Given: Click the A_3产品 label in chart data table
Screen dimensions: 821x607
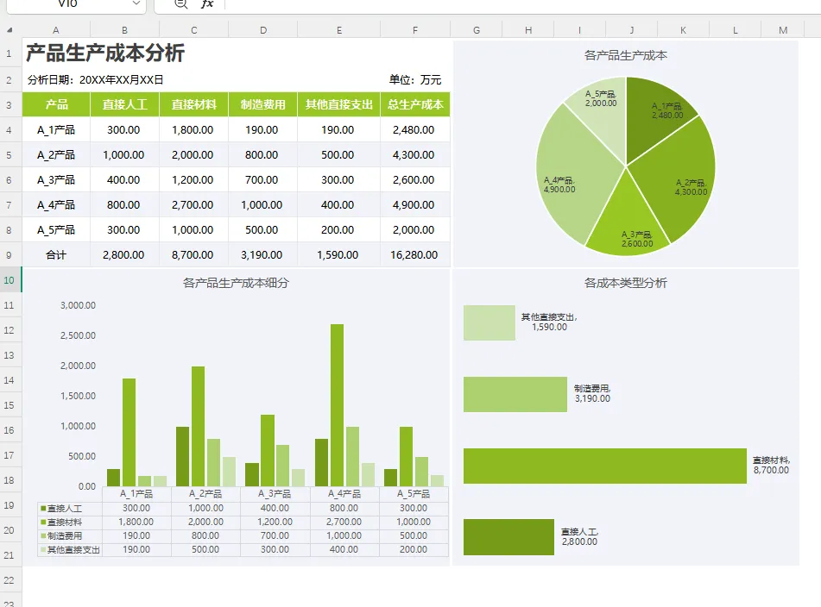Looking at the screenshot, I should pos(275,494).
